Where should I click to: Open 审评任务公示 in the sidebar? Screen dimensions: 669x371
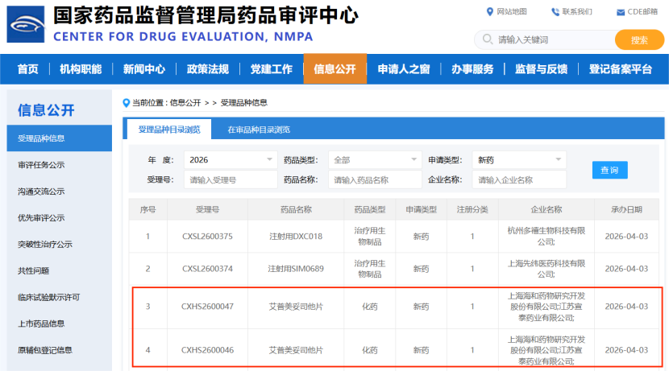click(x=41, y=165)
